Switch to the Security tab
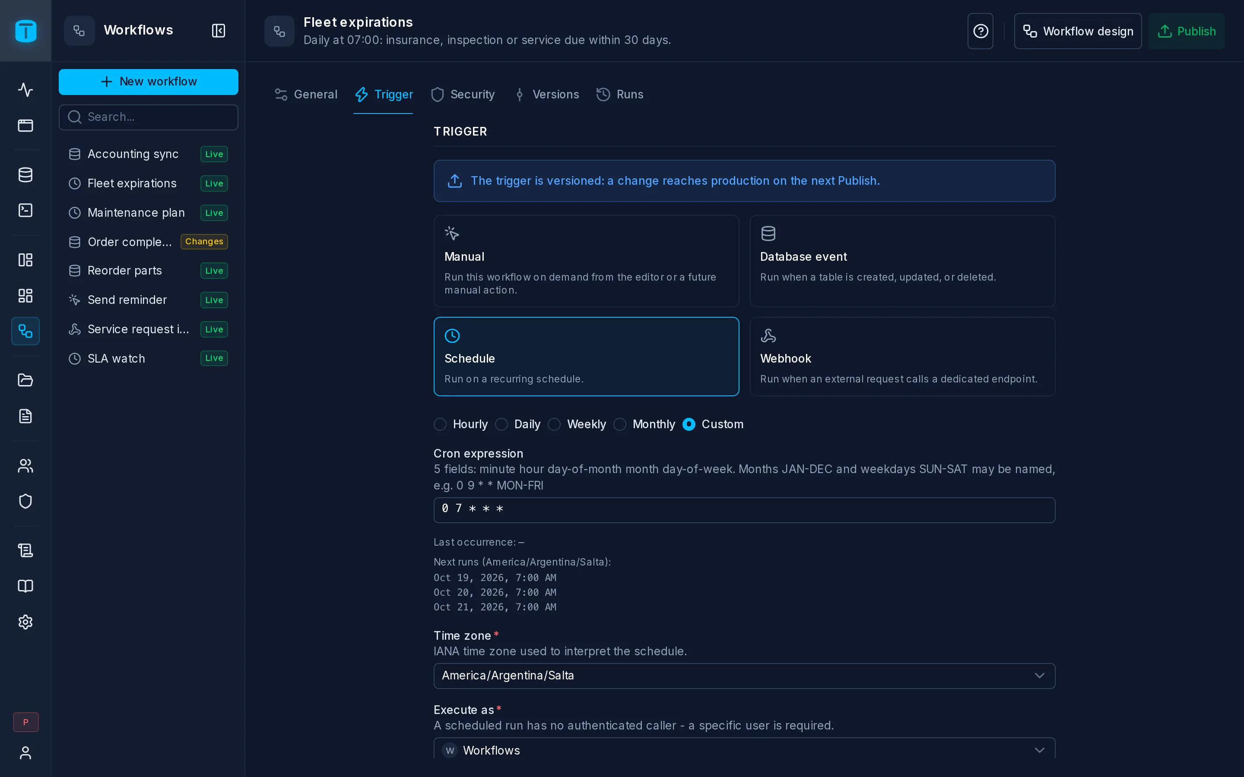Screen dimensions: 1244x777 pos(463,95)
